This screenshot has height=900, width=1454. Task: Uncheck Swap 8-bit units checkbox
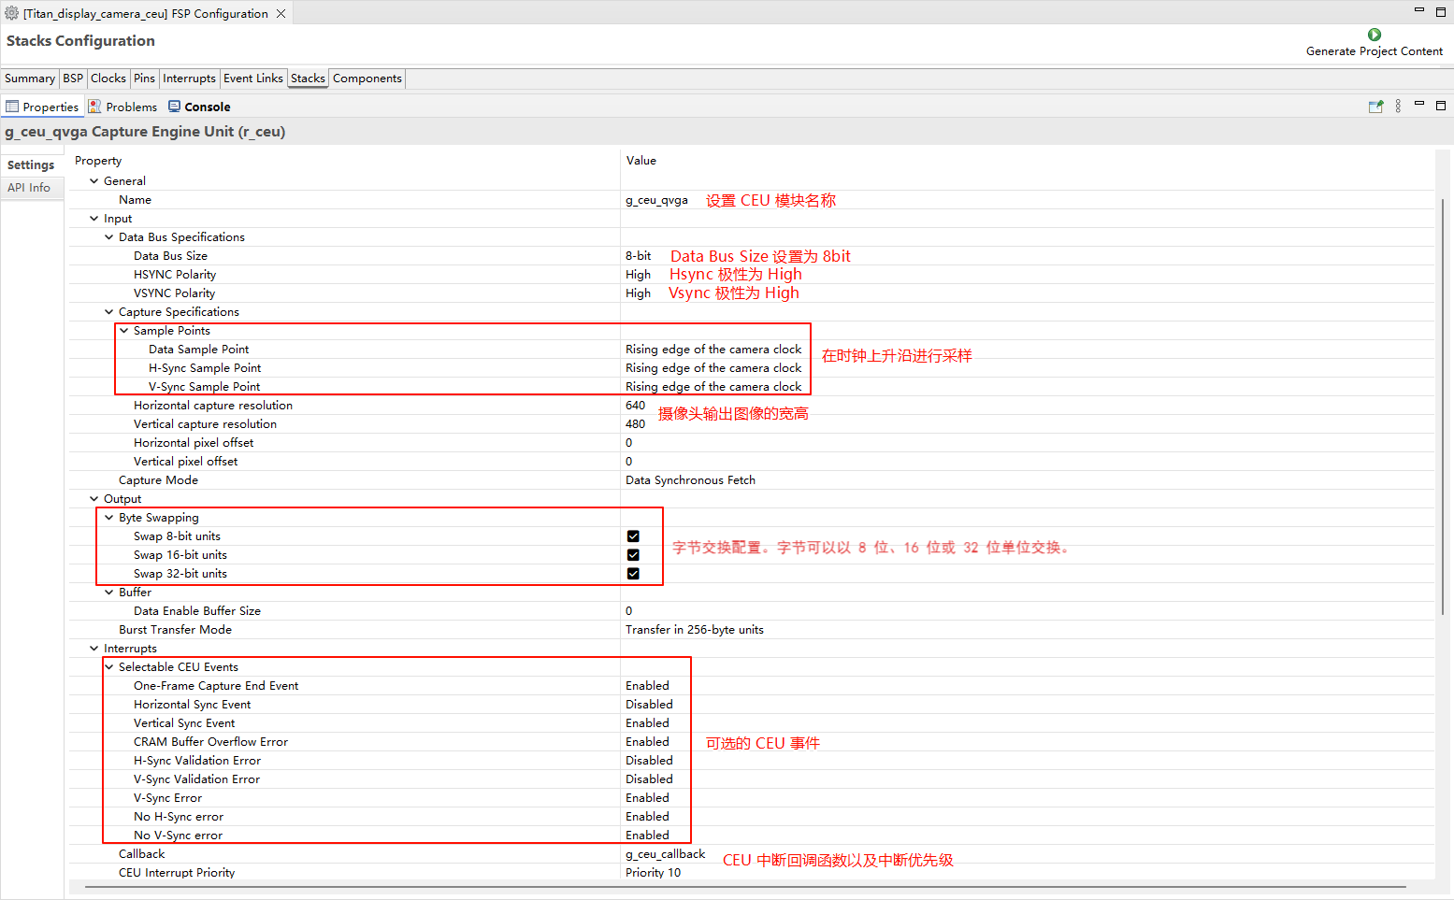[x=633, y=536]
